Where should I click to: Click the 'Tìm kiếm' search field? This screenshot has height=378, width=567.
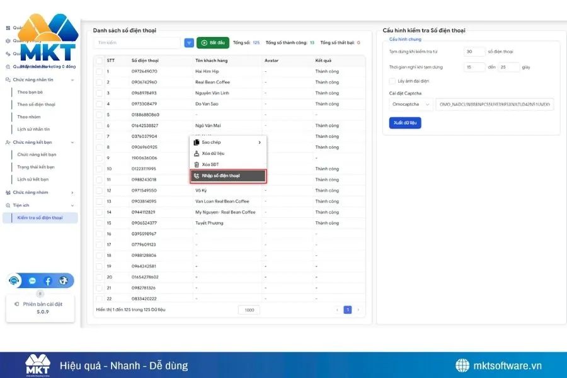pos(137,43)
